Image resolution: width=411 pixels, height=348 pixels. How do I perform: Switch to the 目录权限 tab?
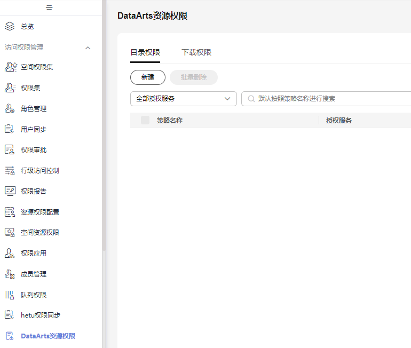pyautogui.click(x=145, y=52)
